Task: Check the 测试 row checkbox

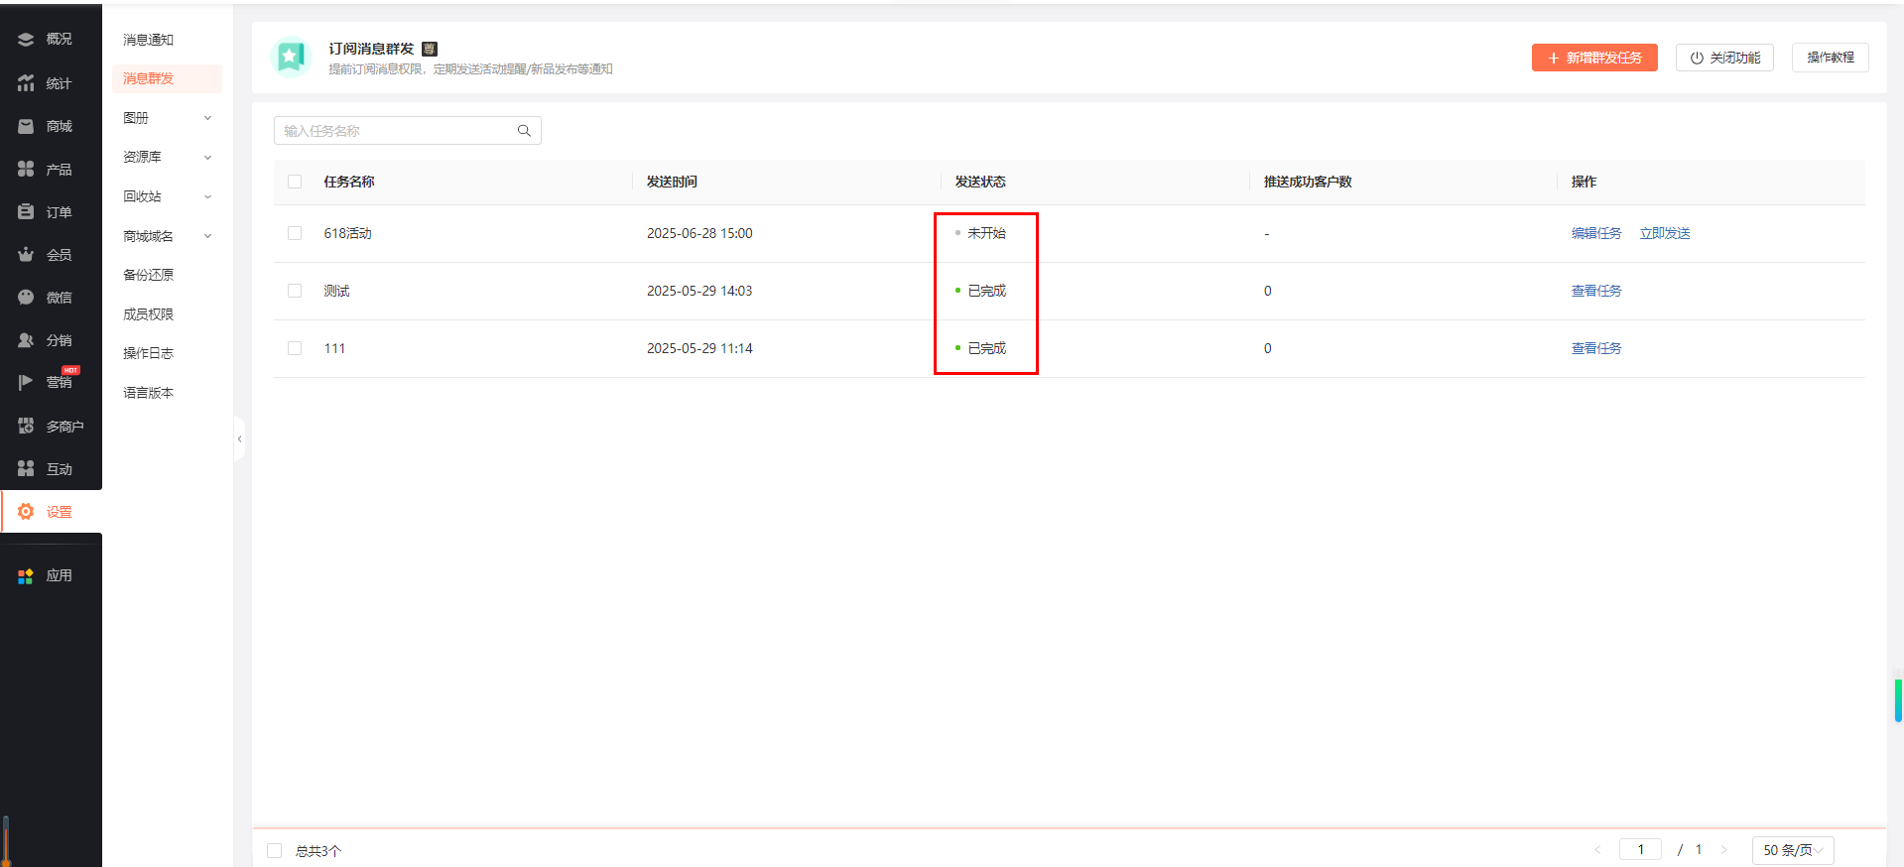Action: (295, 291)
